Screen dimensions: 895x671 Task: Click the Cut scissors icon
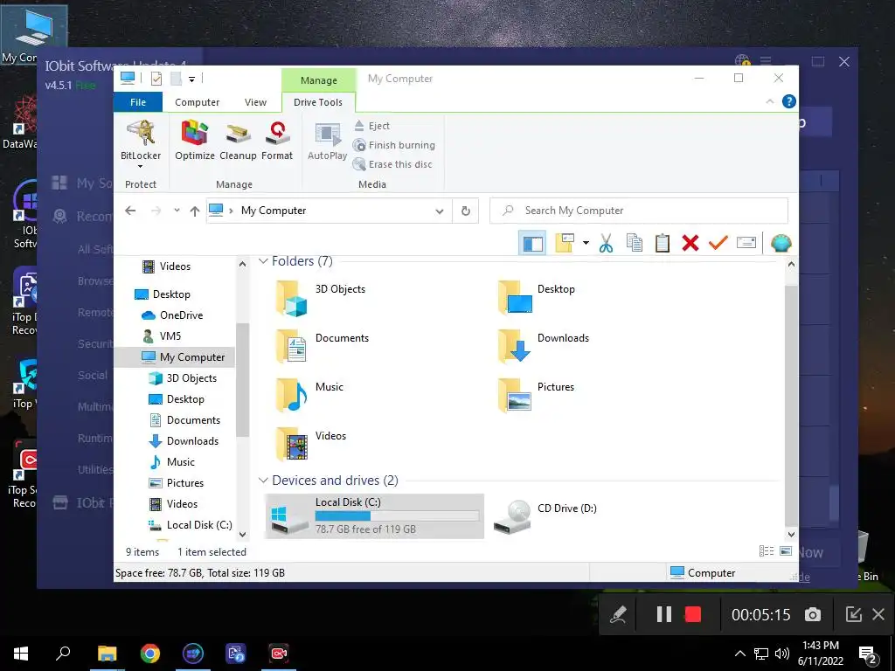[607, 244]
